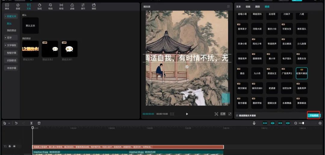Choose the 水果舞曲 voice

pyautogui.click(x=287, y=103)
